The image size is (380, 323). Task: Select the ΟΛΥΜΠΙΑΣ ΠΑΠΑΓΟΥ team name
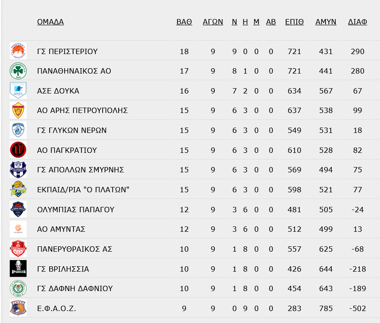click(x=76, y=210)
